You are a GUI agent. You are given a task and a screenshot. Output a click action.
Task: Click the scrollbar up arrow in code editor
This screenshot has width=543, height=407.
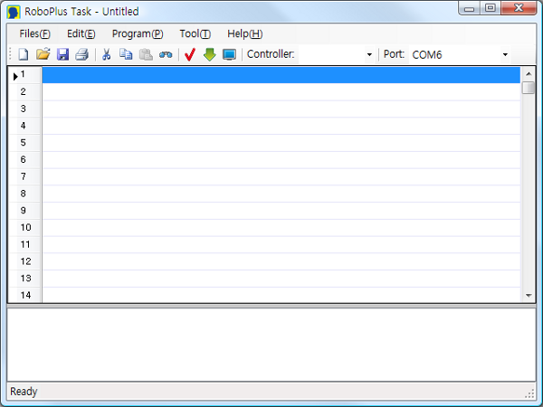tap(529, 74)
